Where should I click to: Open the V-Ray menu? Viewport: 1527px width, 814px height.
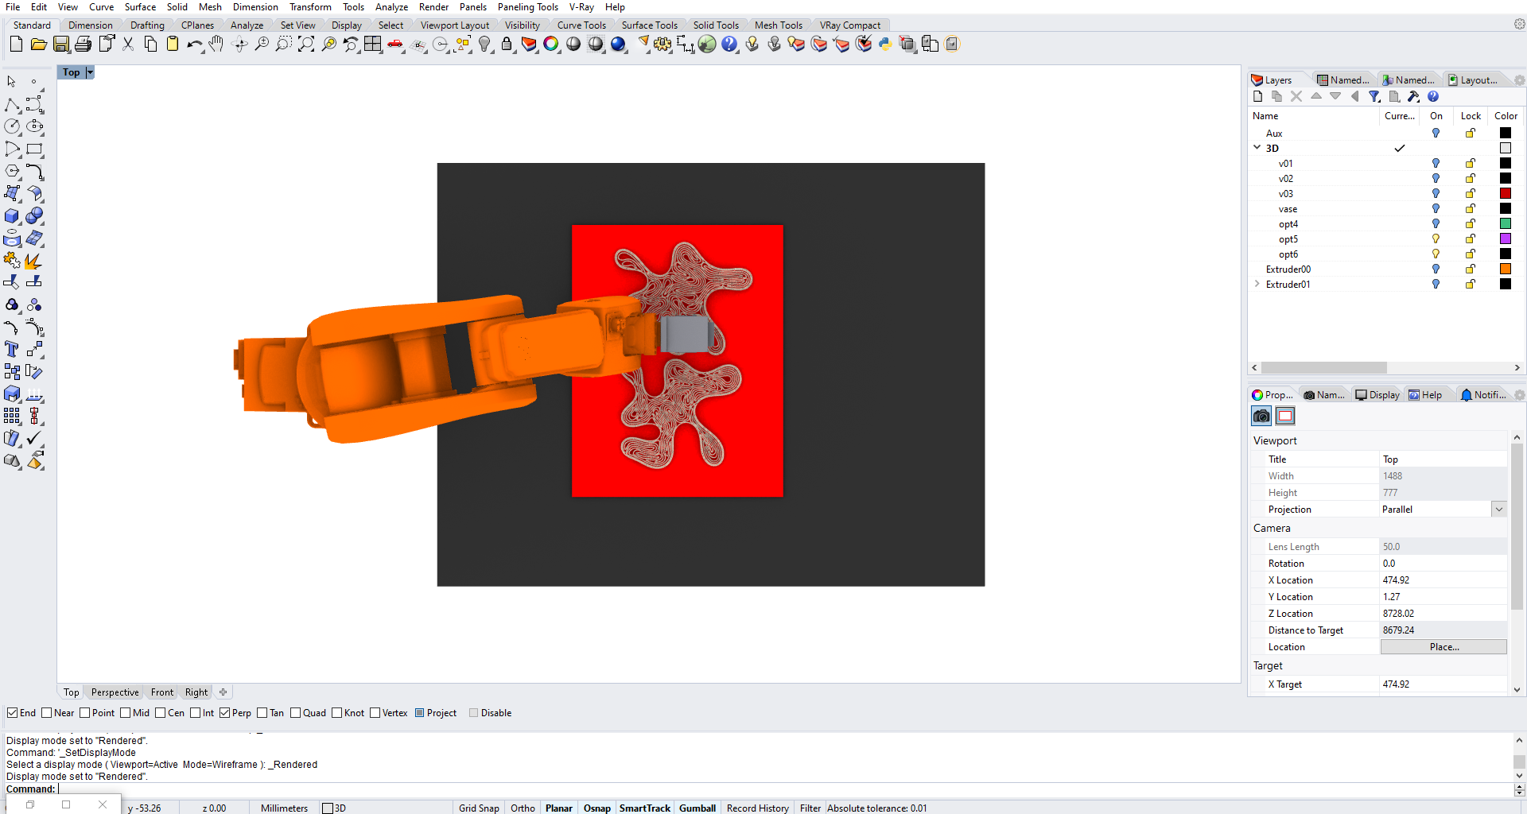click(581, 7)
